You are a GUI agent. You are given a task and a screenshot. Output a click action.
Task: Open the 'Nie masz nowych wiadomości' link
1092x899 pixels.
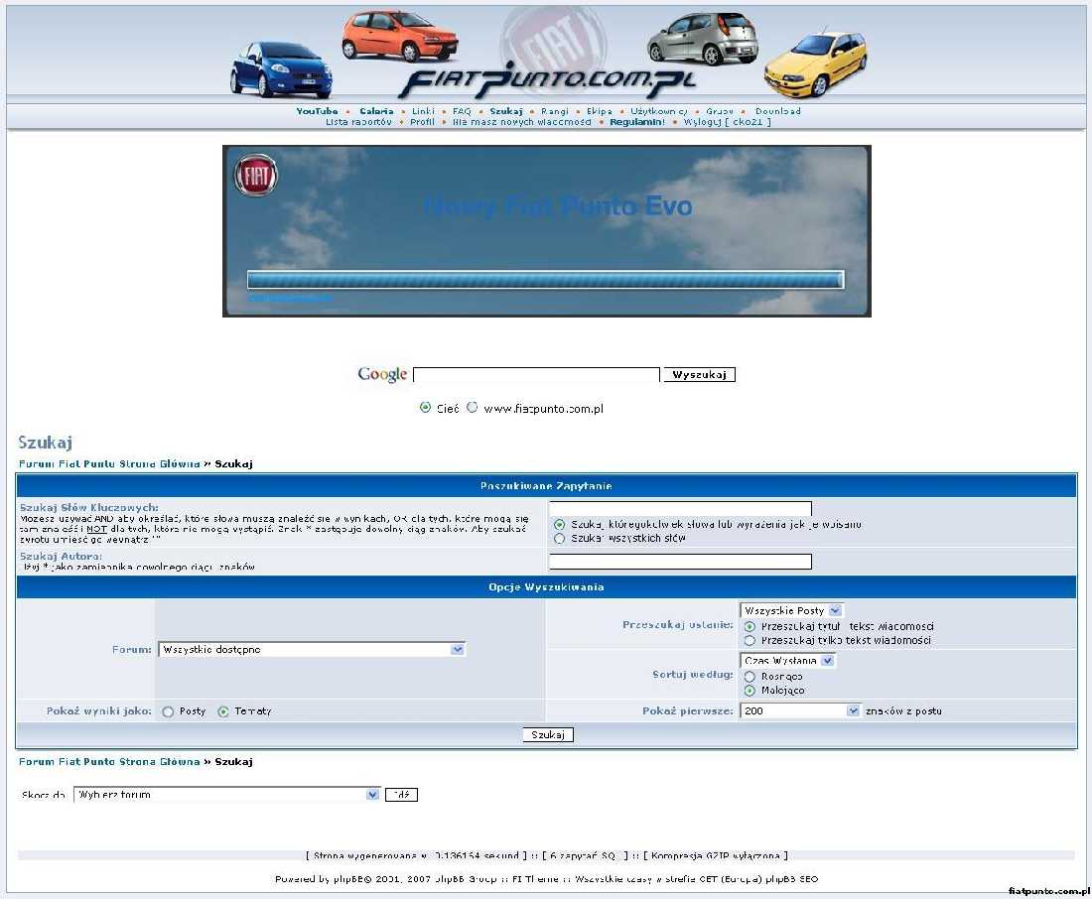[x=521, y=122]
